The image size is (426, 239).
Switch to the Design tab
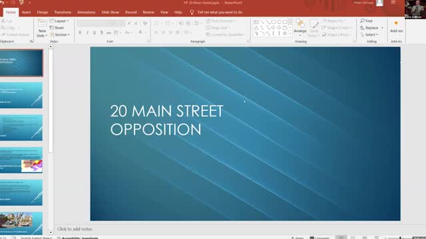click(x=43, y=12)
